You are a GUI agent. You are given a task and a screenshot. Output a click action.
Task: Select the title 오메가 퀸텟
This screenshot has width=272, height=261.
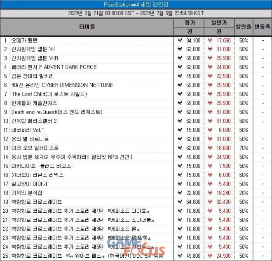coord(24,40)
